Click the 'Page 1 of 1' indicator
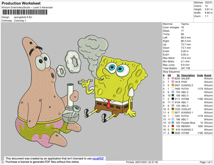 coord(206,162)
